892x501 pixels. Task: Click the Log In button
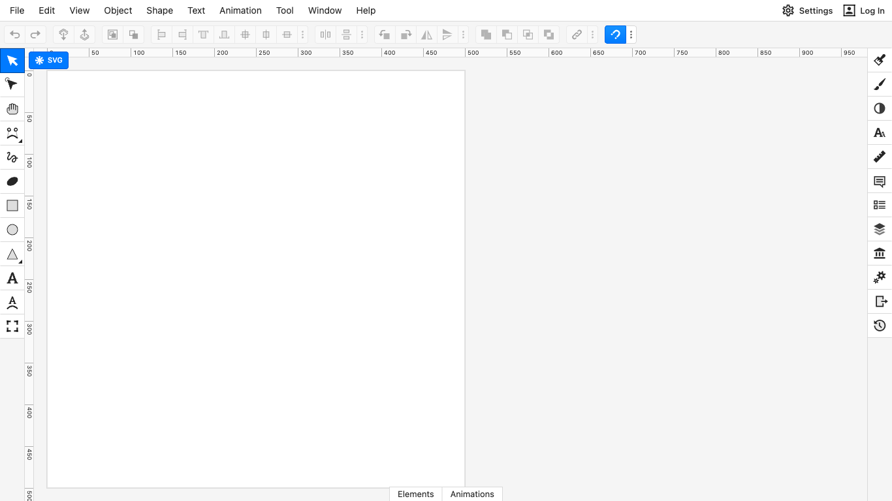[x=864, y=10]
